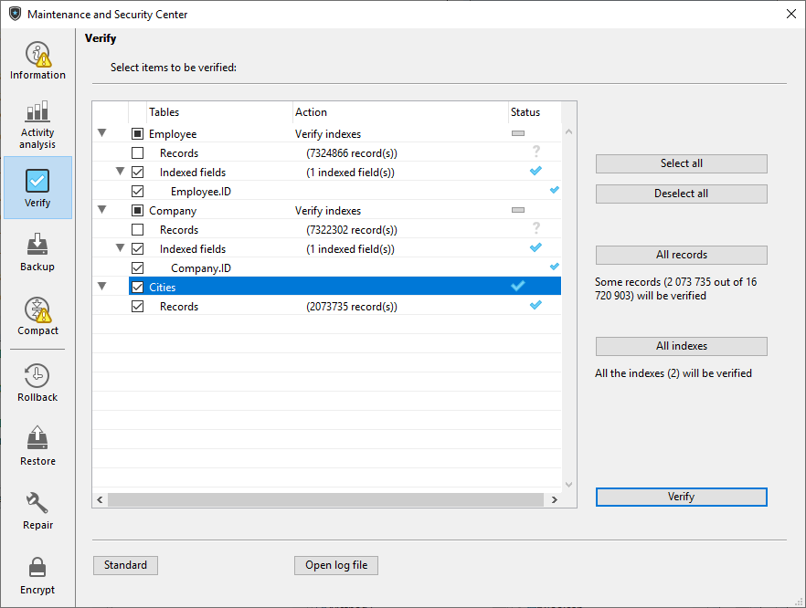Open the Compact page
The image size is (806, 608).
[37, 316]
